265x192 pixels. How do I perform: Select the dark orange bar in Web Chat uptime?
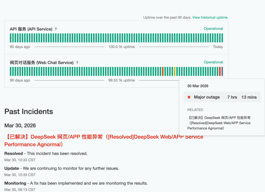click(x=163, y=71)
